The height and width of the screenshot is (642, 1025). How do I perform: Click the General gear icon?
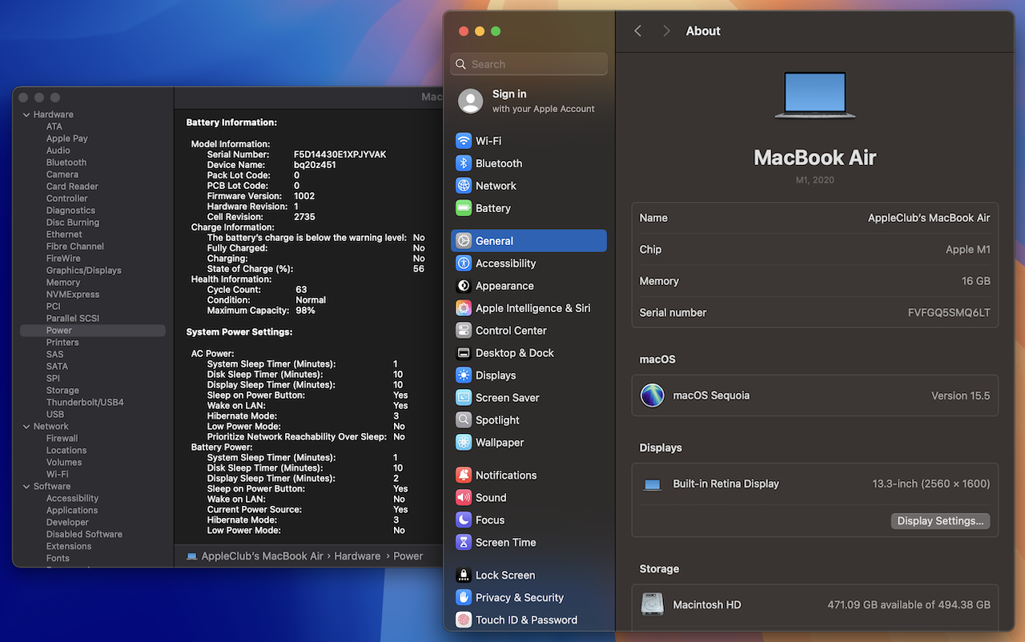(464, 241)
